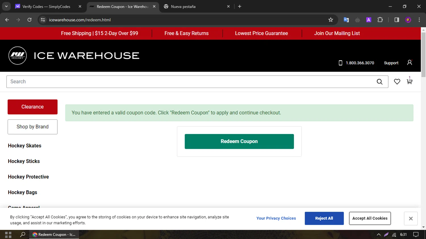Viewport: 426px width, 239px height.
Task: Open the Support link
Action: click(391, 63)
